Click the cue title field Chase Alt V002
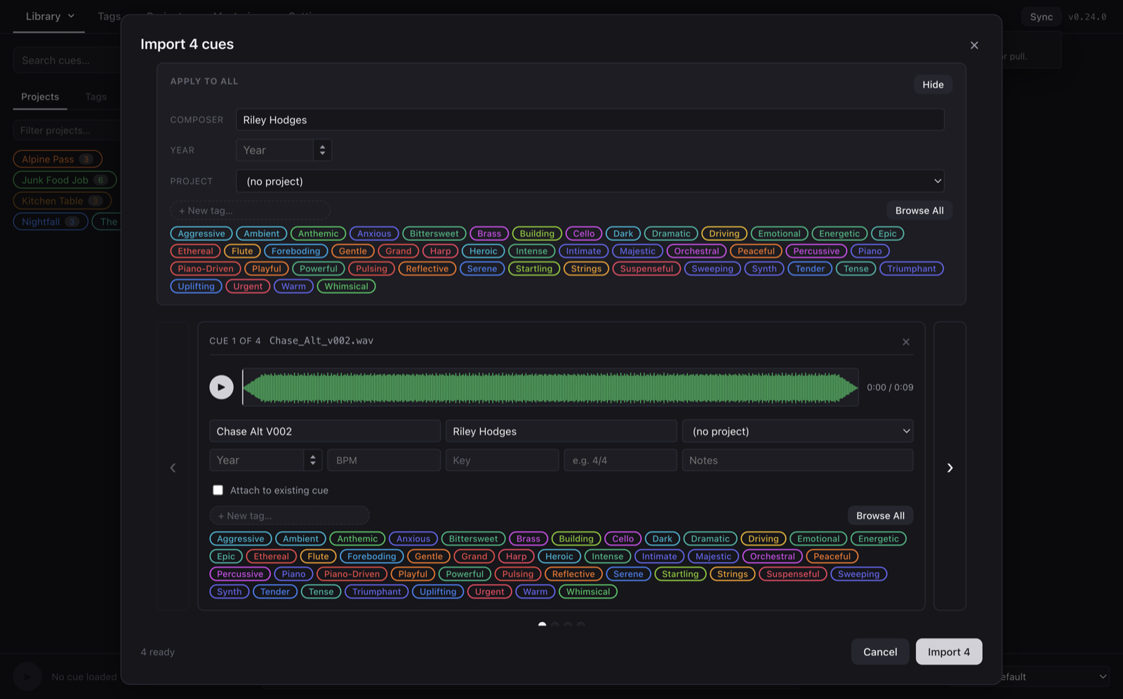The height and width of the screenshot is (699, 1123). [x=325, y=431]
